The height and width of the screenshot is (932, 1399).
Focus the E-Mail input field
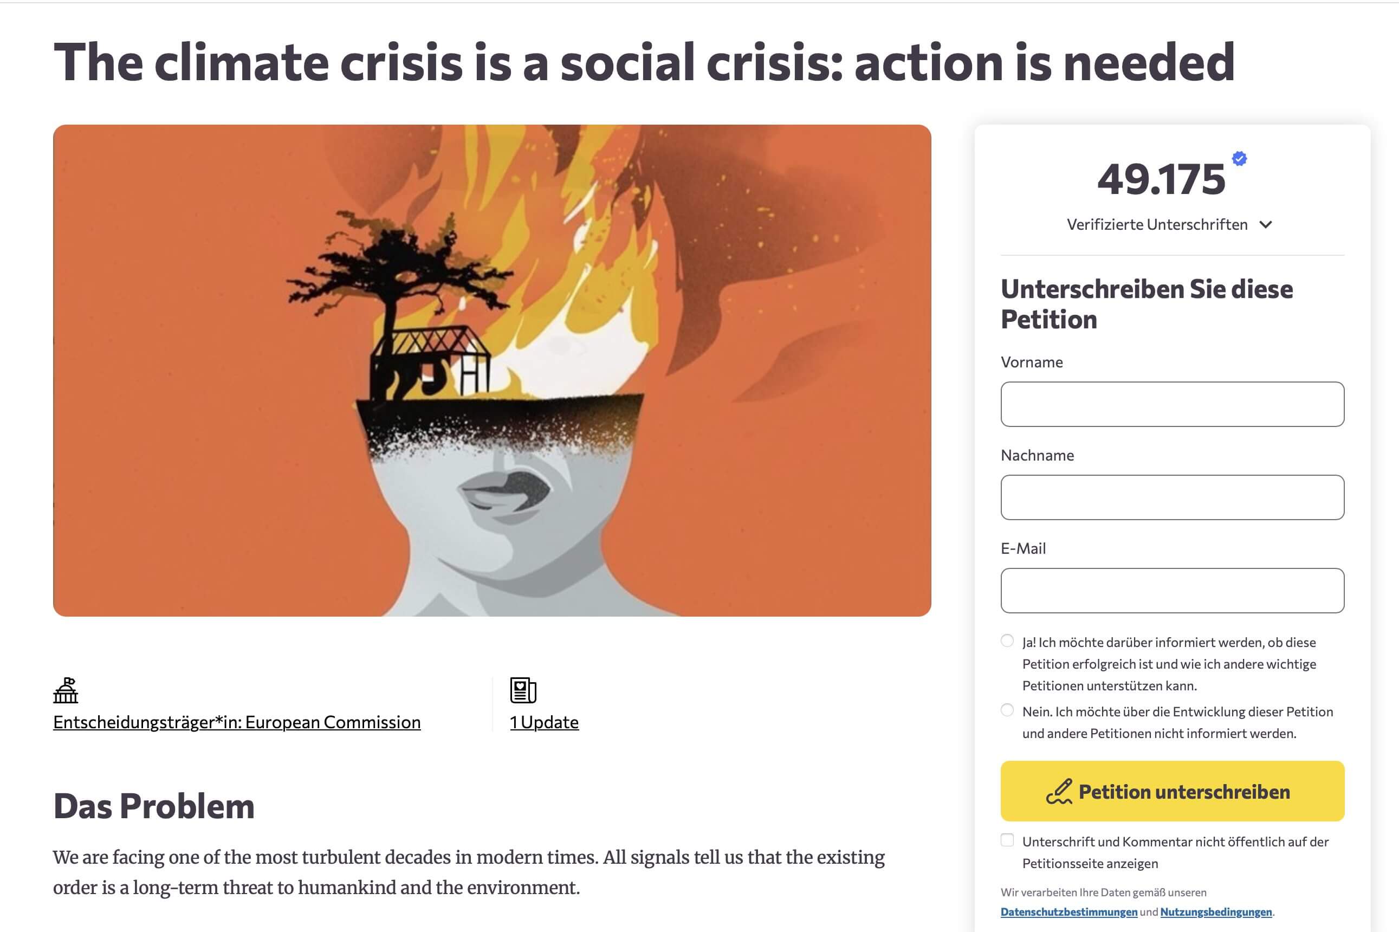tap(1172, 591)
